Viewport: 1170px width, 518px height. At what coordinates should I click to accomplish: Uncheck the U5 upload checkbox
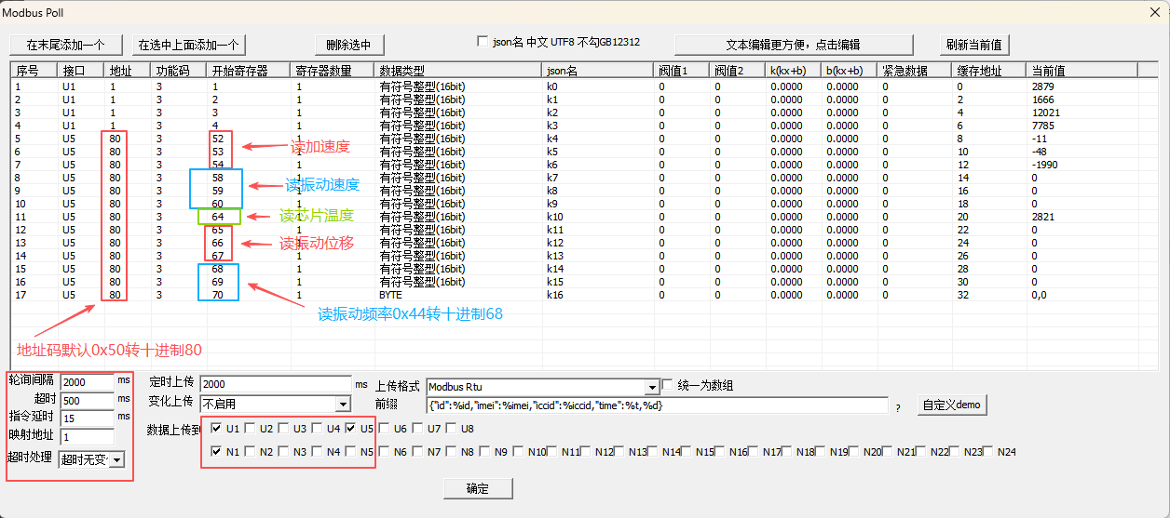point(351,429)
